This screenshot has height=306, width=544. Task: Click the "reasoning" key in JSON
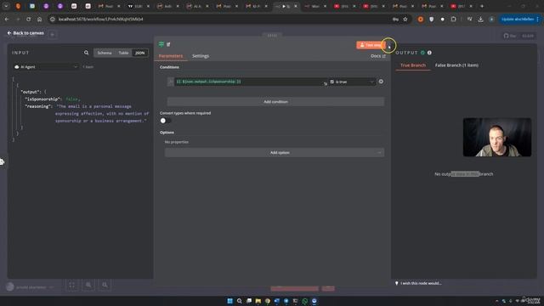[38, 106]
